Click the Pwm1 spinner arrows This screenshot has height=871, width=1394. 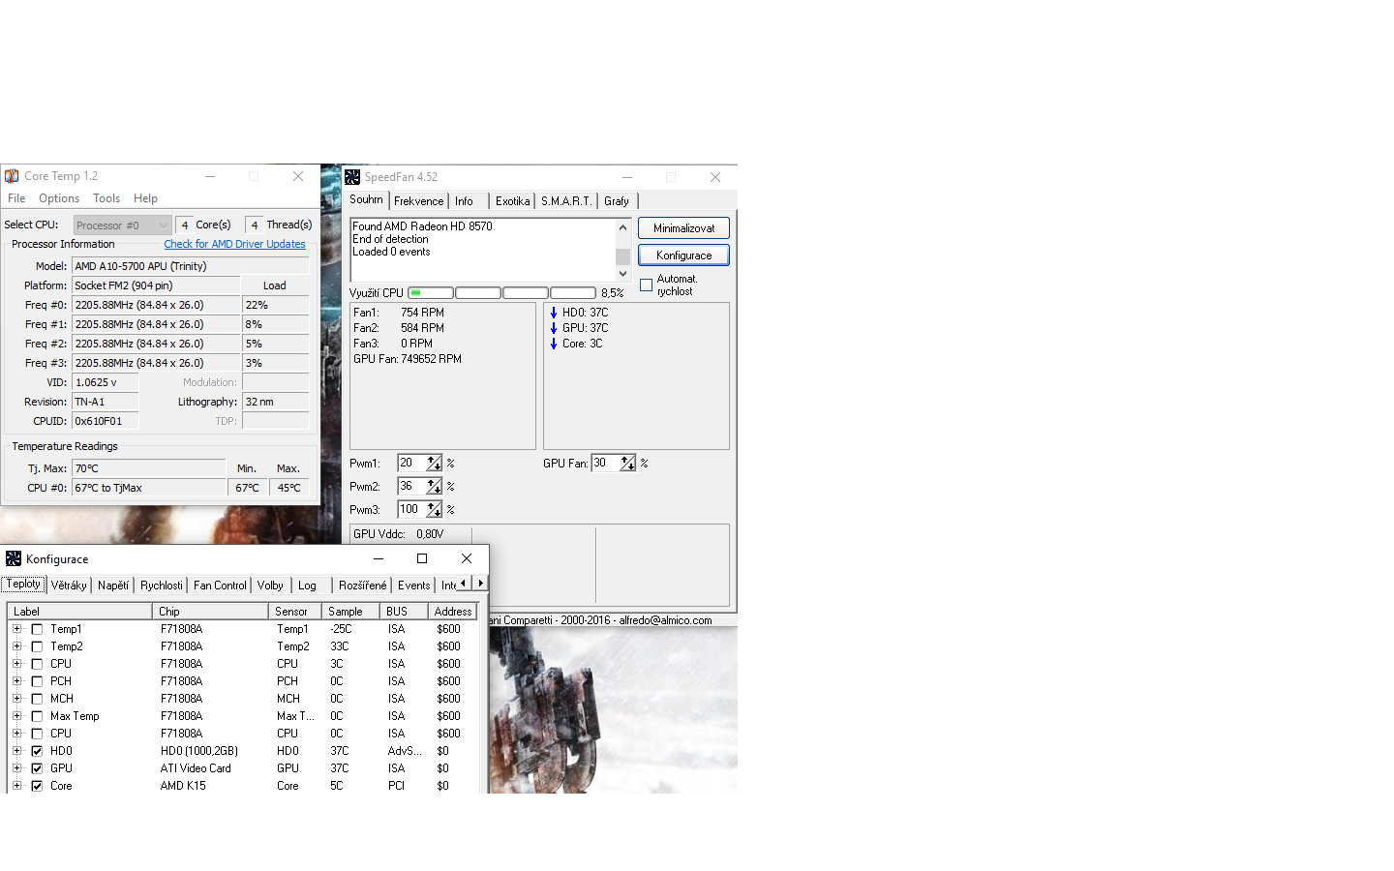[434, 464]
